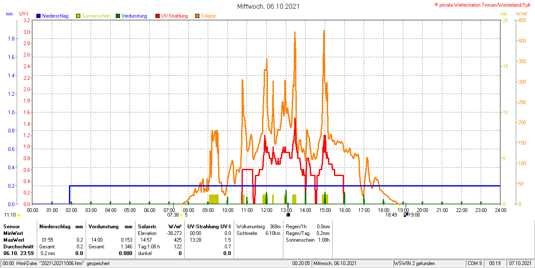Click the Solarstr. W/m² column header
This screenshot has width=535, height=268.
tap(160, 226)
